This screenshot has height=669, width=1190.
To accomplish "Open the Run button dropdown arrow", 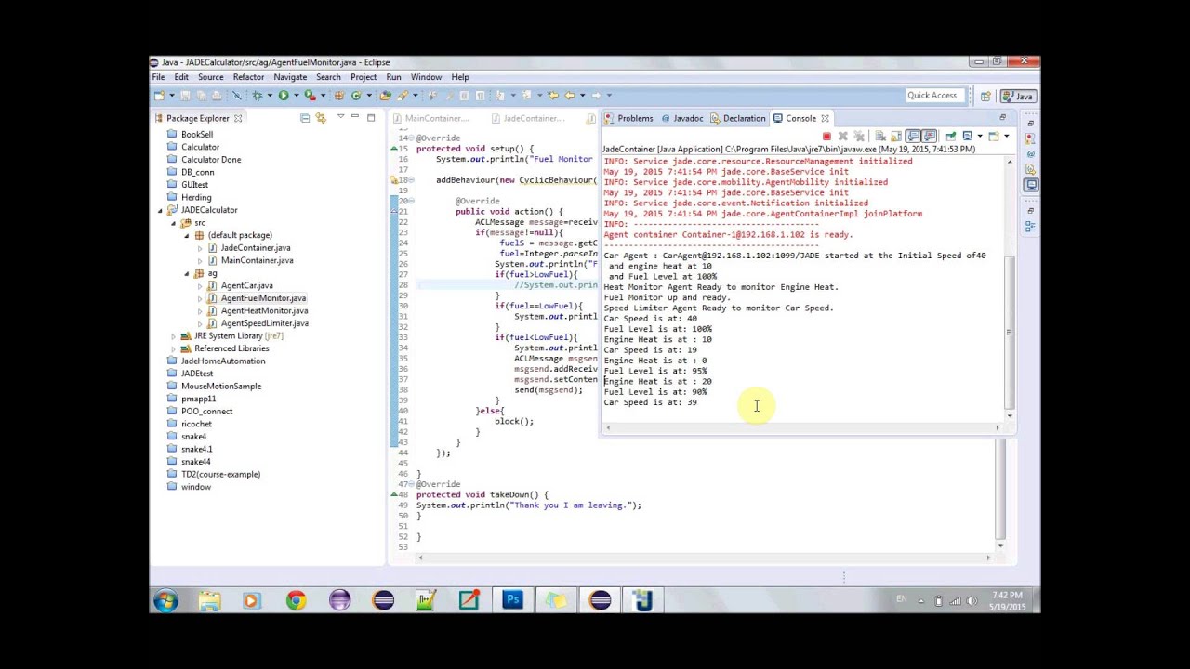I will coord(297,95).
